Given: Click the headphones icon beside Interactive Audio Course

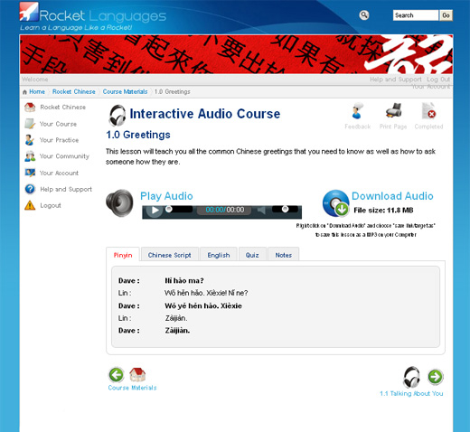Looking at the screenshot, I should [117, 115].
